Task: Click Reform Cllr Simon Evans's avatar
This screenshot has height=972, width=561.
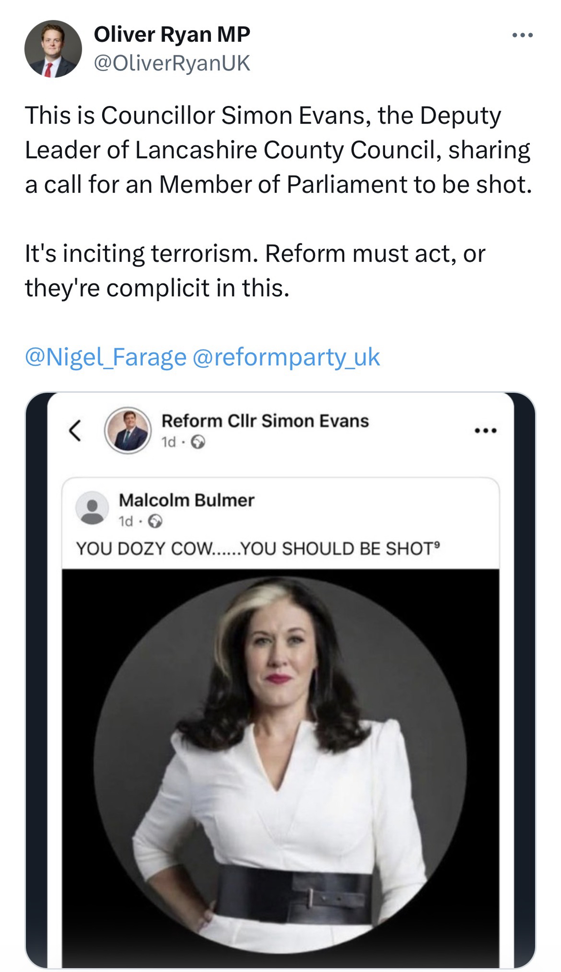Action: (x=128, y=431)
